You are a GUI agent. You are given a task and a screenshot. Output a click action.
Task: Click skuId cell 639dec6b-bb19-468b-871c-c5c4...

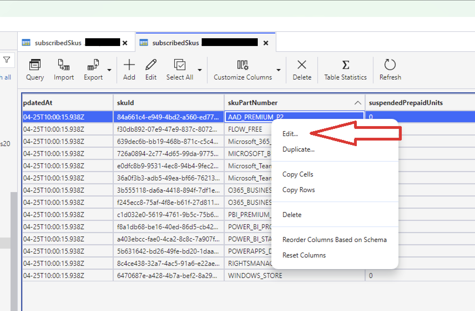(169, 141)
